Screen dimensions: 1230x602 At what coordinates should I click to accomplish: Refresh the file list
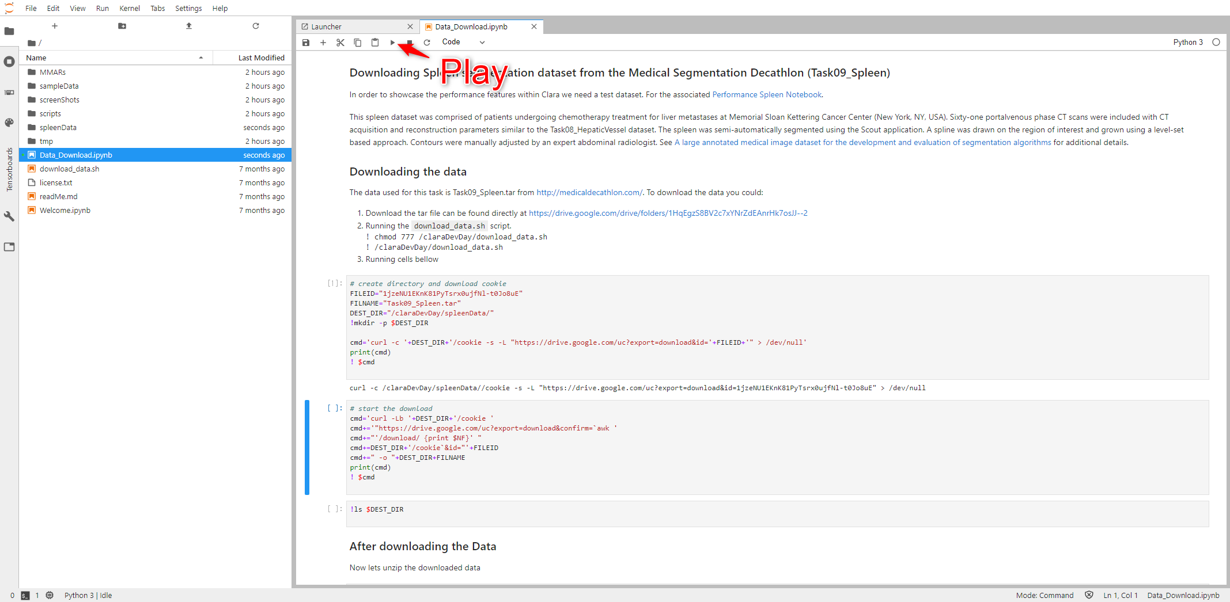pyautogui.click(x=256, y=26)
